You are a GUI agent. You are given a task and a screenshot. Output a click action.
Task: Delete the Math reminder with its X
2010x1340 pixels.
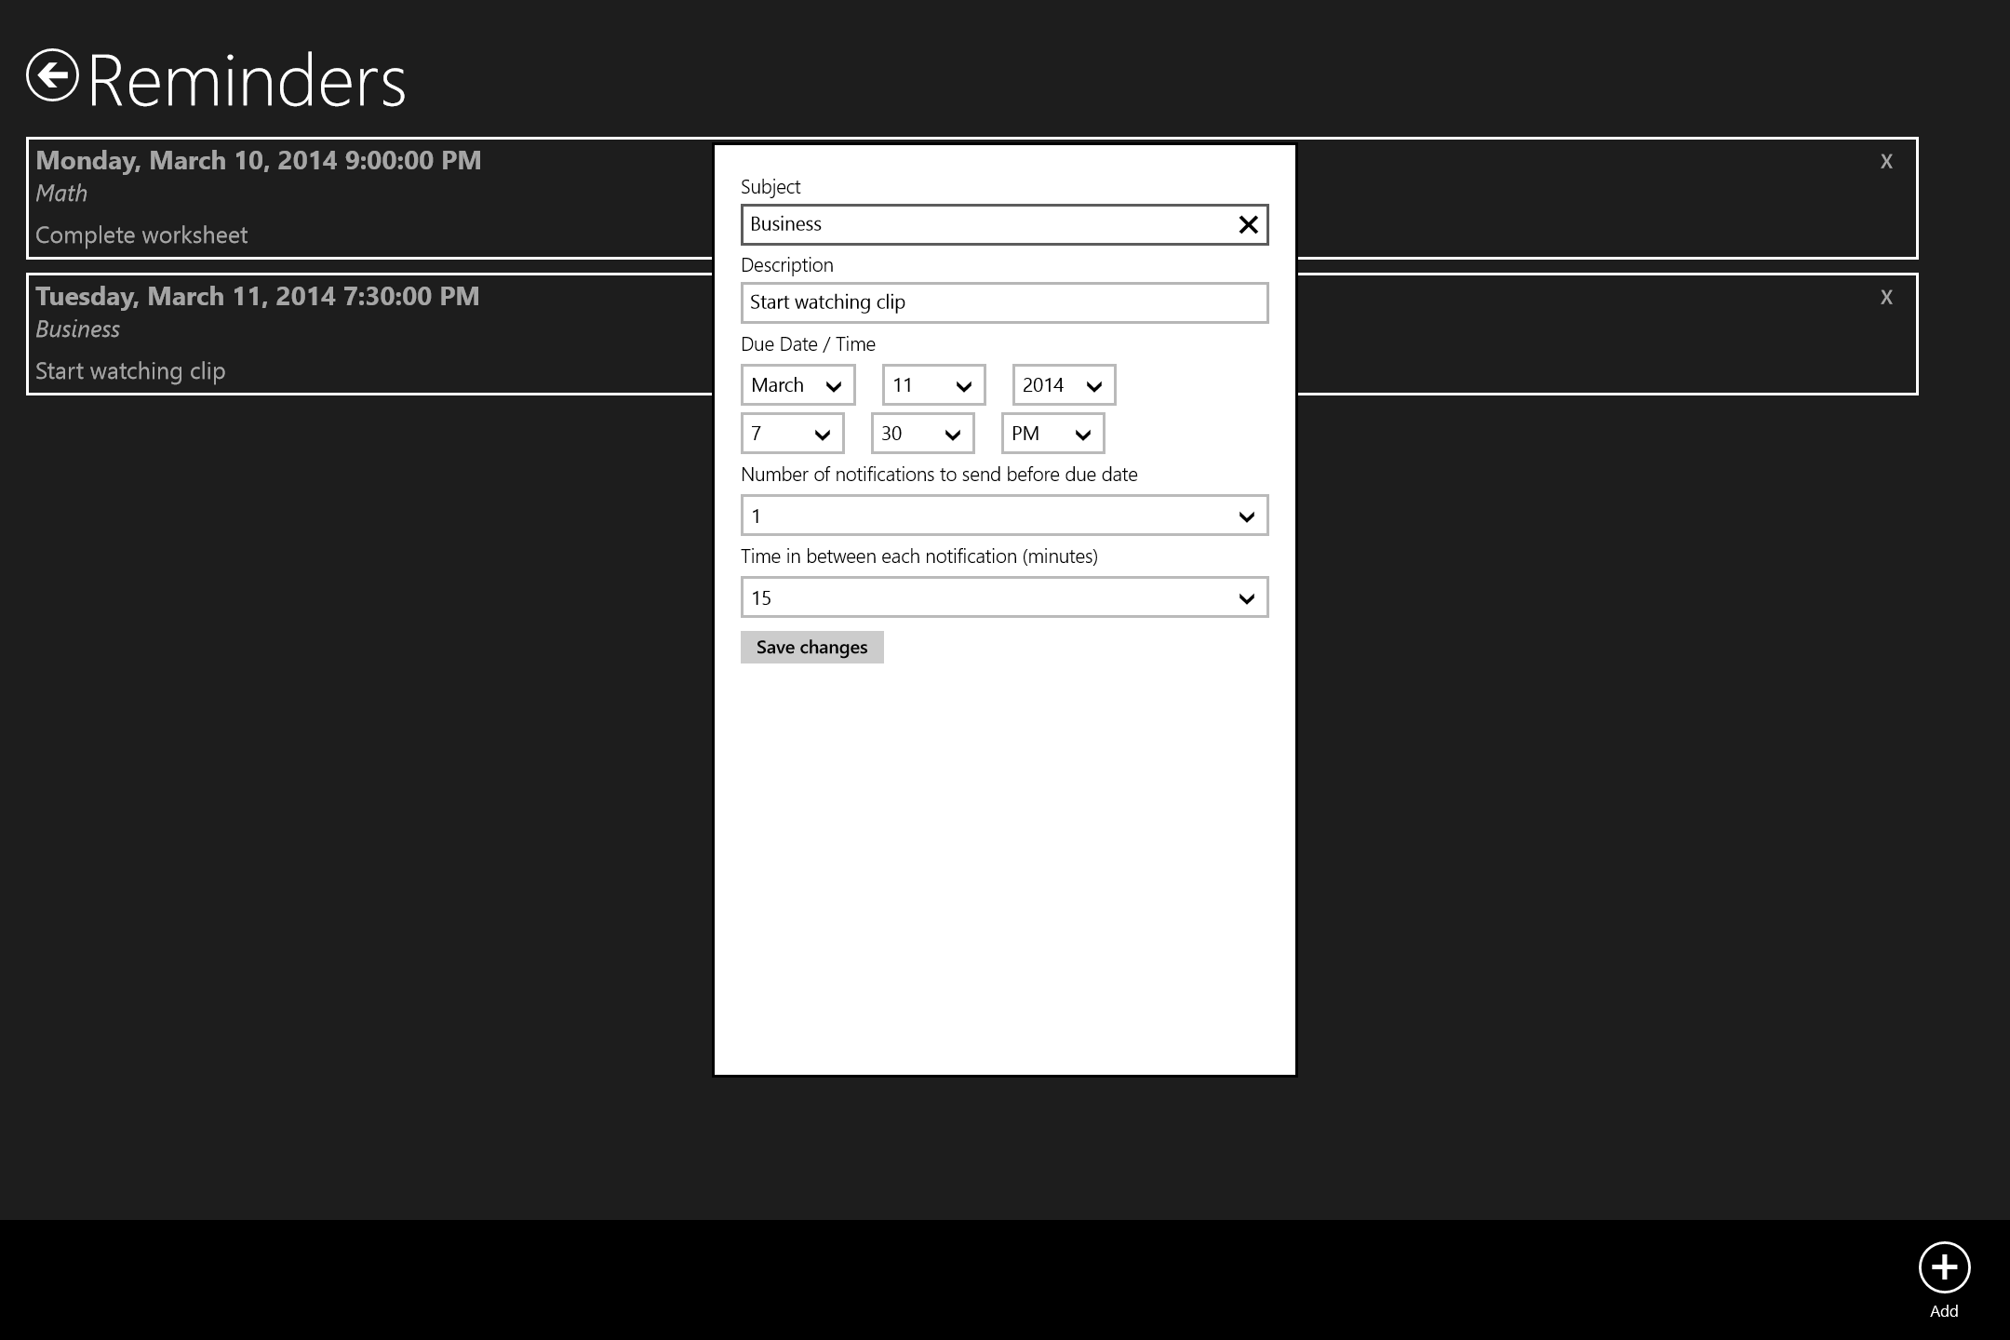pyautogui.click(x=1886, y=162)
